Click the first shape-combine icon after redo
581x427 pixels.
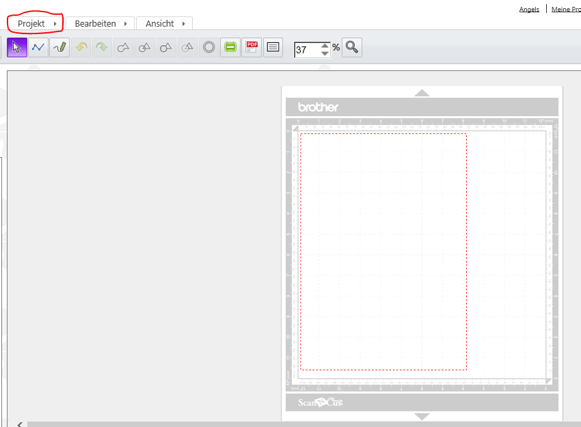tap(124, 47)
